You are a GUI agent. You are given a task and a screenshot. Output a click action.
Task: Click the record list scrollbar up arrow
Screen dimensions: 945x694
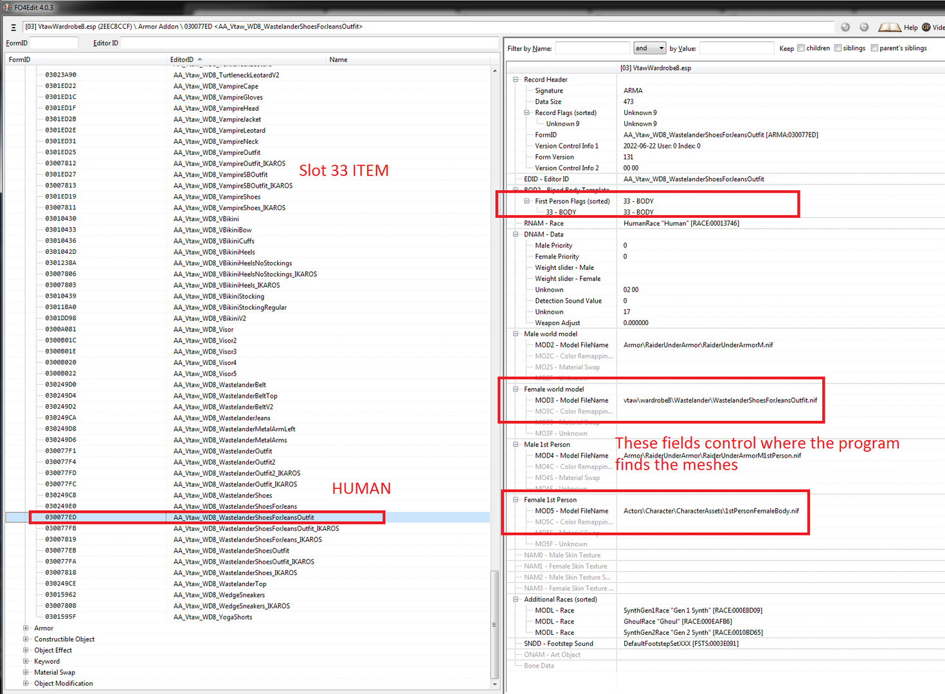tap(494, 70)
